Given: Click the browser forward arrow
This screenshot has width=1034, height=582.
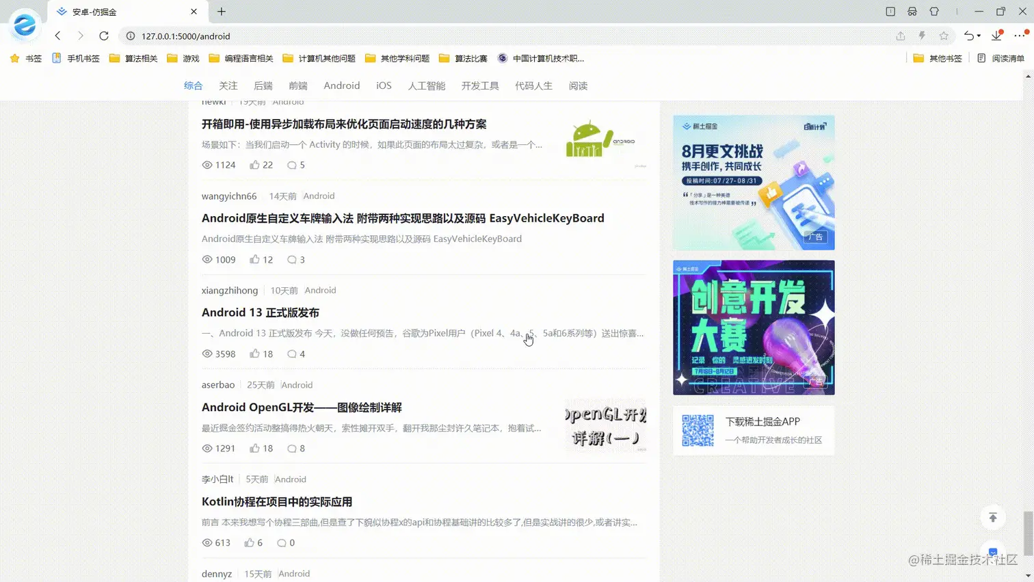Looking at the screenshot, I should (81, 36).
